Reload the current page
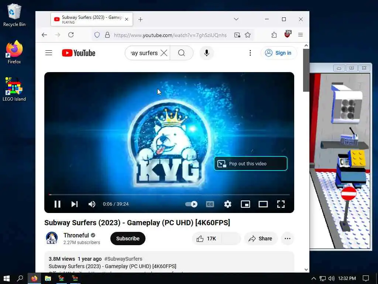The height and width of the screenshot is (284, 378). coord(71,35)
